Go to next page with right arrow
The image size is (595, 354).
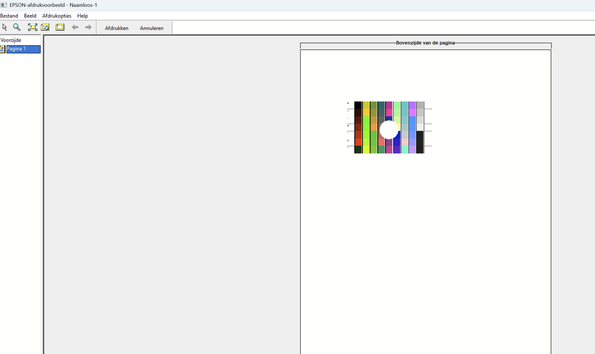[x=88, y=28]
